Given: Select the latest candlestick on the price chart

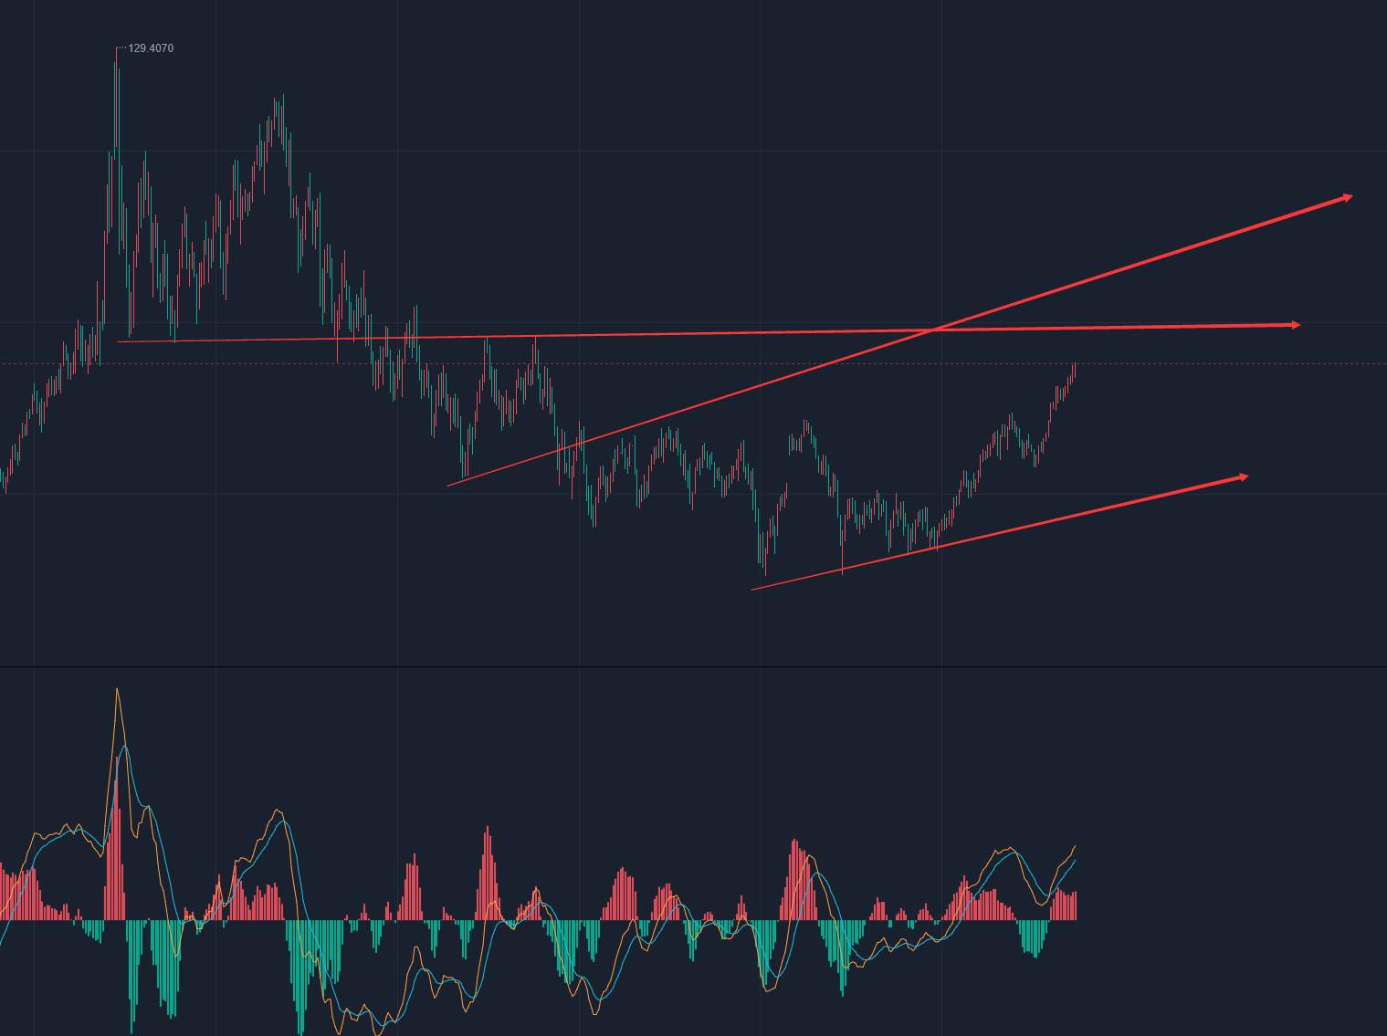Looking at the screenshot, I should click(1076, 370).
